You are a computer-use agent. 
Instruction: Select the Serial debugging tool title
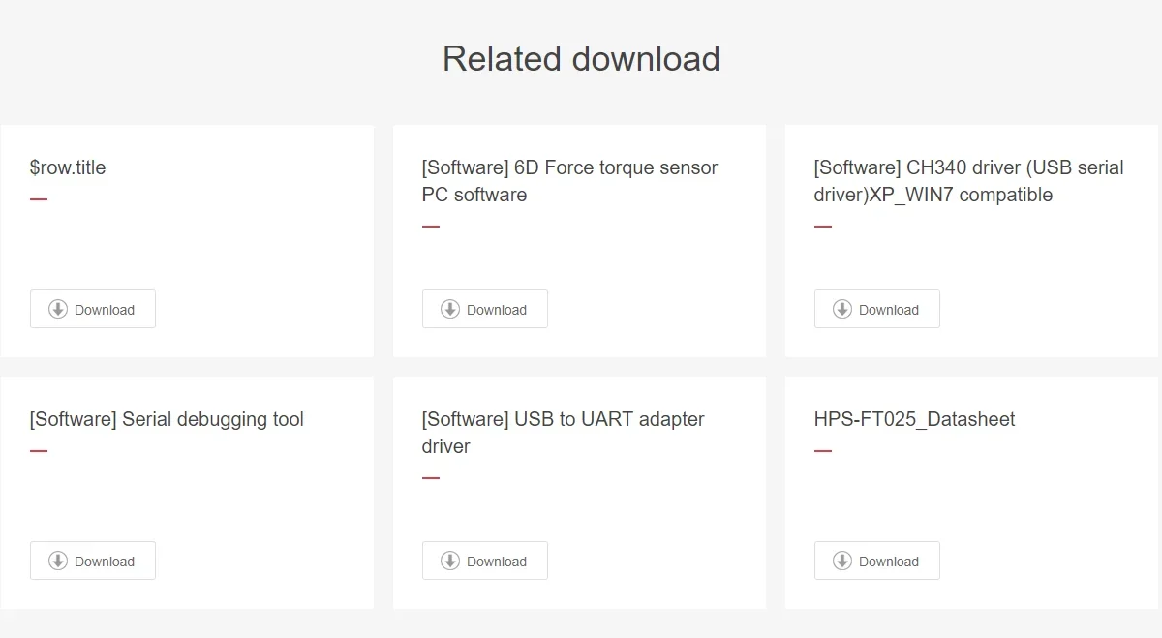tap(167, 419)
